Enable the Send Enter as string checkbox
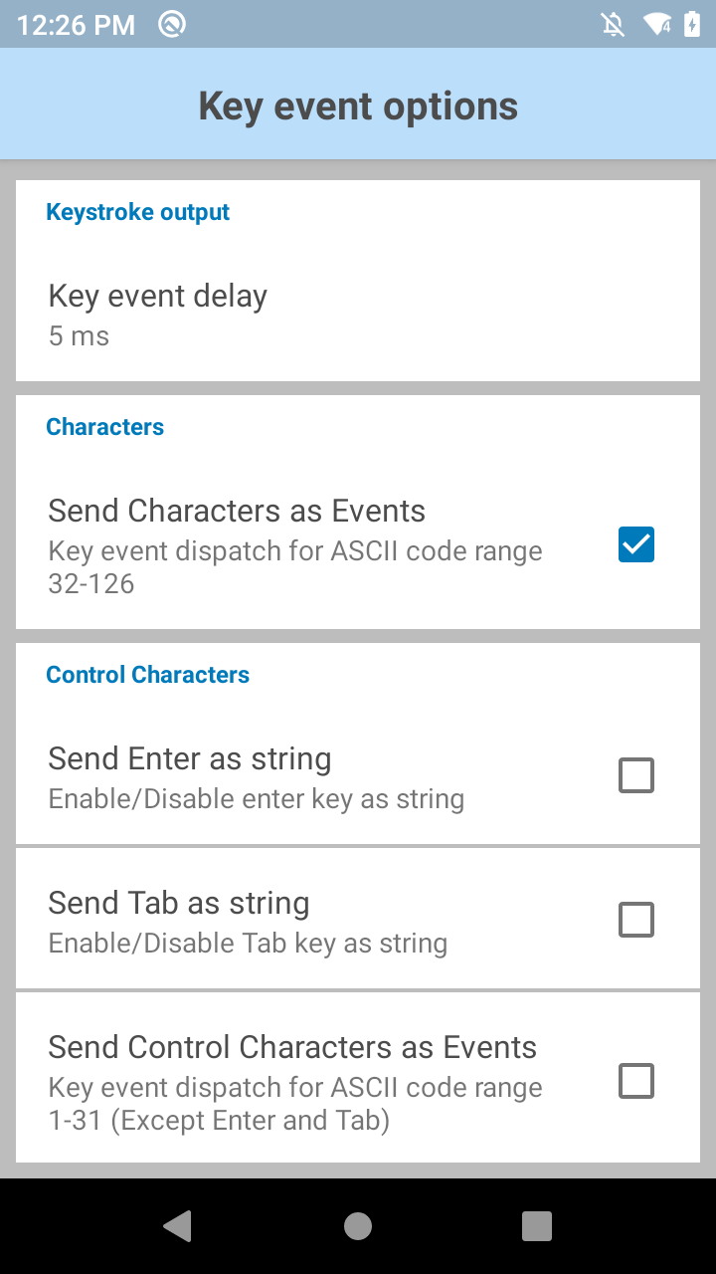 636,775
